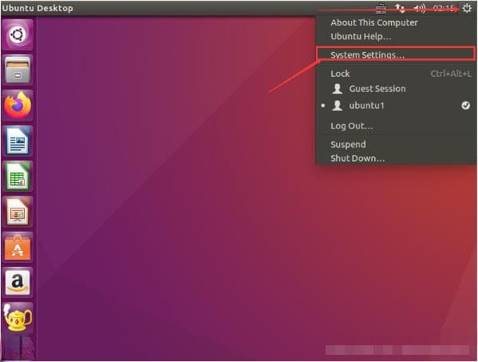
Task: Launch LibreOffice Writer
Action: coord(18,141)
